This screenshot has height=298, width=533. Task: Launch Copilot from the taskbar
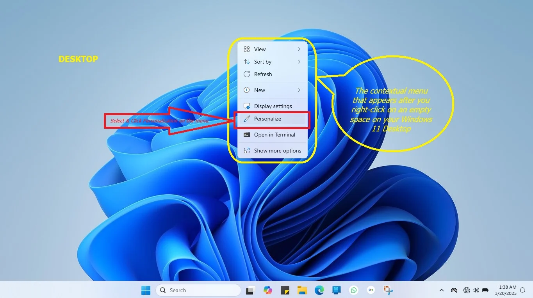point(267,290)
